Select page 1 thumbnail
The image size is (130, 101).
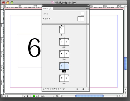(x=62, y=30)
